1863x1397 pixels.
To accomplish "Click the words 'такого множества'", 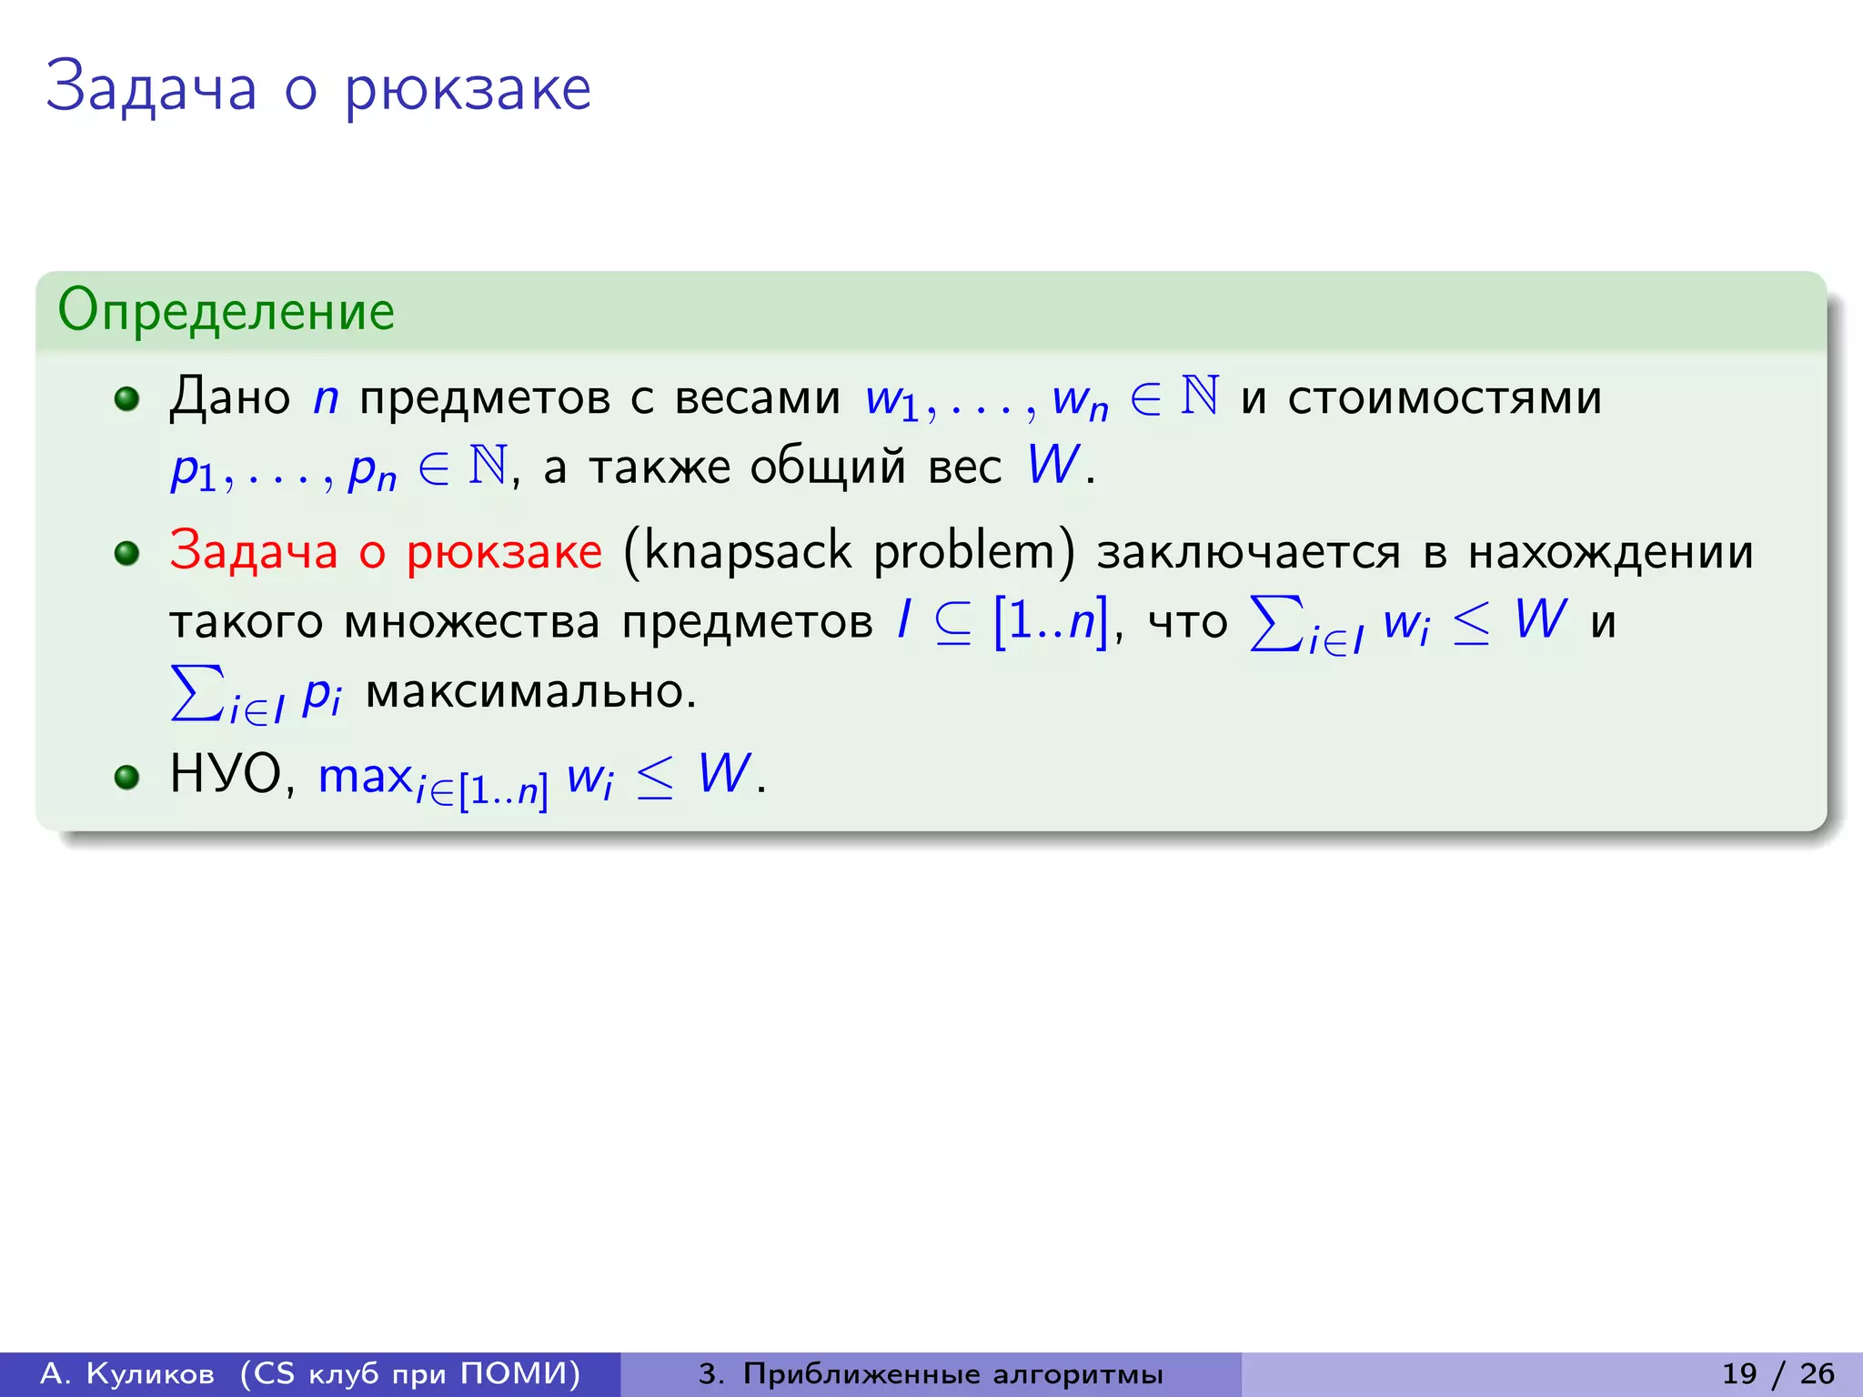I will [386, 623].
